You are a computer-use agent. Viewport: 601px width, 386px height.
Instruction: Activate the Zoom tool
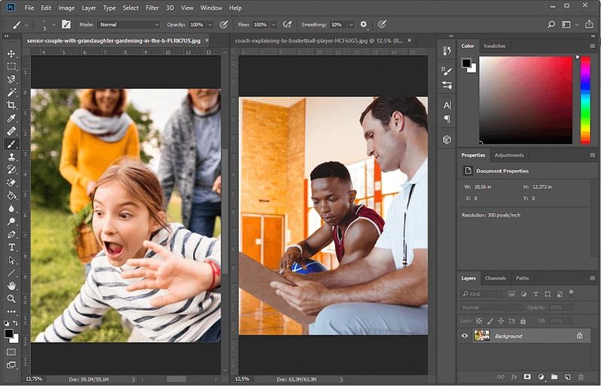(x=11, y=298)
